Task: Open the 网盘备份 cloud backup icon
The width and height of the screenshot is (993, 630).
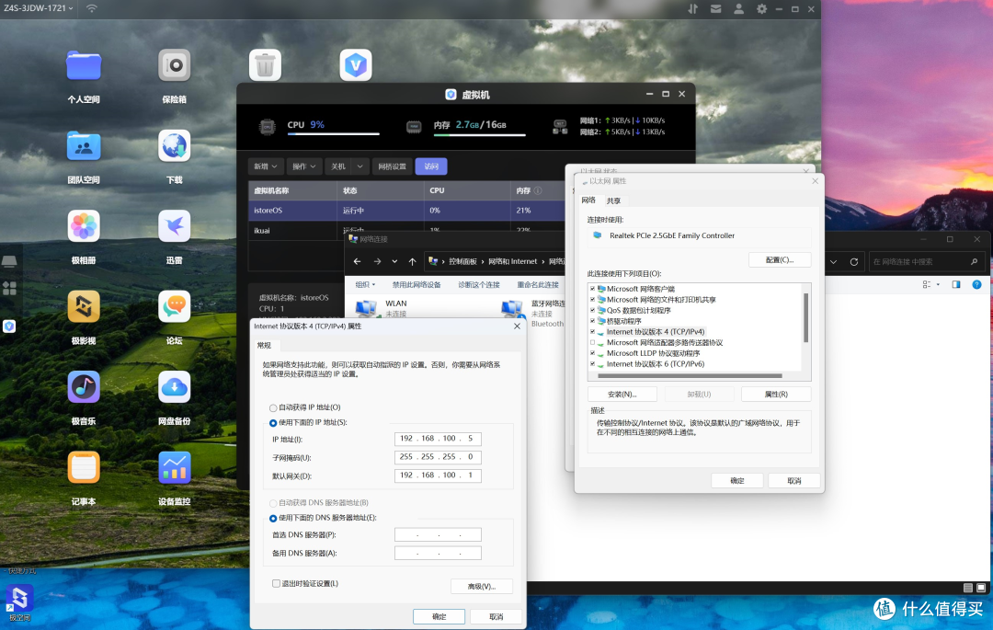Action: click(x=174, y=387)
